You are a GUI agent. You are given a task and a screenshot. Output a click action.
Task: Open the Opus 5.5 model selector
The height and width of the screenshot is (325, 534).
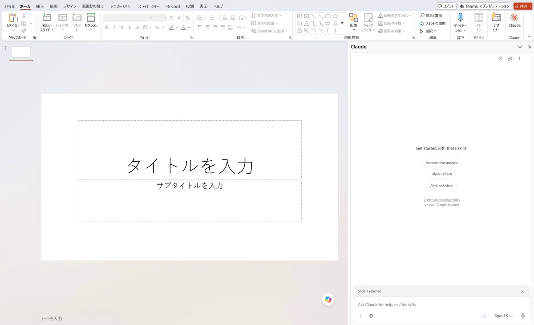click(503, 316)
